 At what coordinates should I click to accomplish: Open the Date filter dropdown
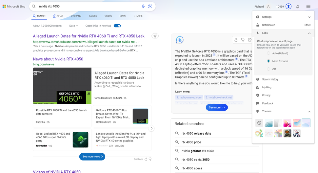(x=73, y=26)
